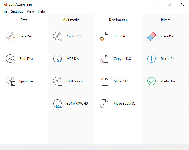Click the Disc images column heading
The width and height of the screenshot is (189, 150).
coord(118,20)
